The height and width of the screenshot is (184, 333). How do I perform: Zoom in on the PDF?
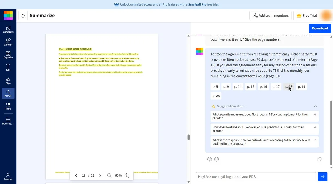tap(127, 176)
